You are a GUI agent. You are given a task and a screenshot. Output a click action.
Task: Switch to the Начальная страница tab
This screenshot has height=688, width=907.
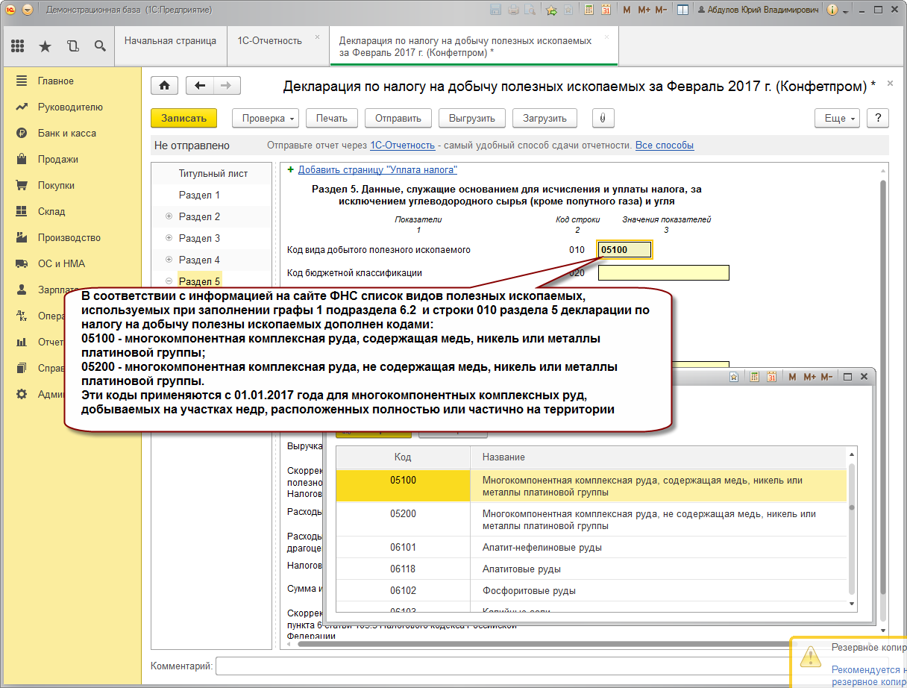coord(170,41)
